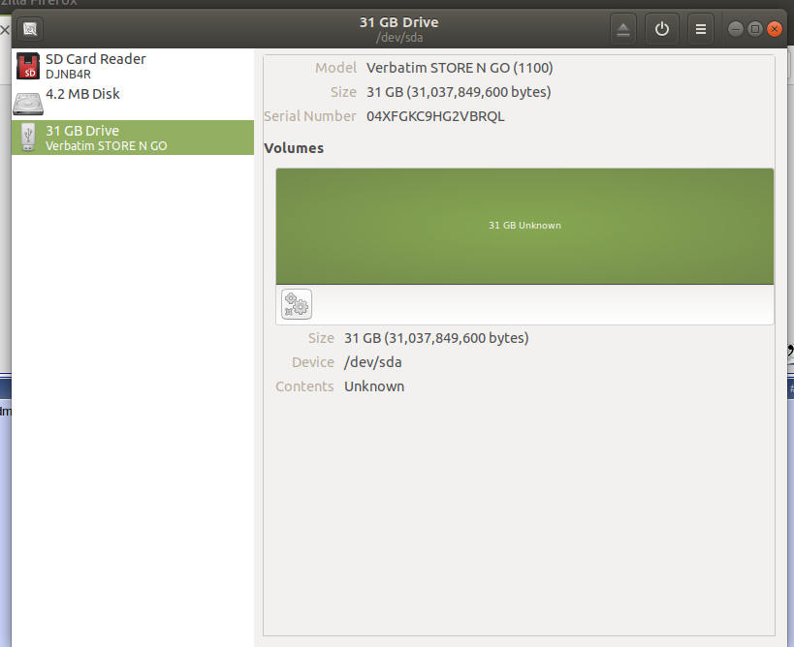794x647 pixels.
Task: Click serial number 04XFGKC9HG2VBRQL
Action: tap(435, 116)
